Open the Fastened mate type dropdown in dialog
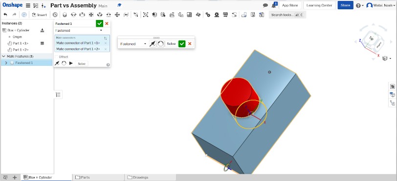Image resolution: width=397 pixels, height=181 pixels. (79, 30)
